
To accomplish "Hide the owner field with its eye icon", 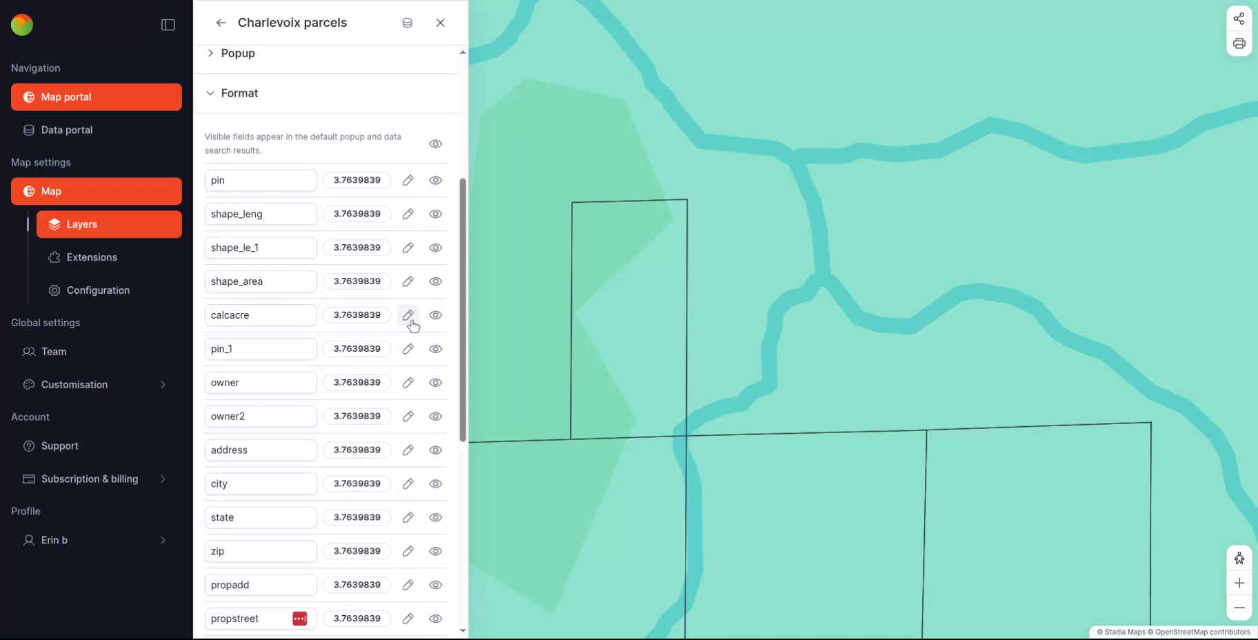I will point(436,383).
